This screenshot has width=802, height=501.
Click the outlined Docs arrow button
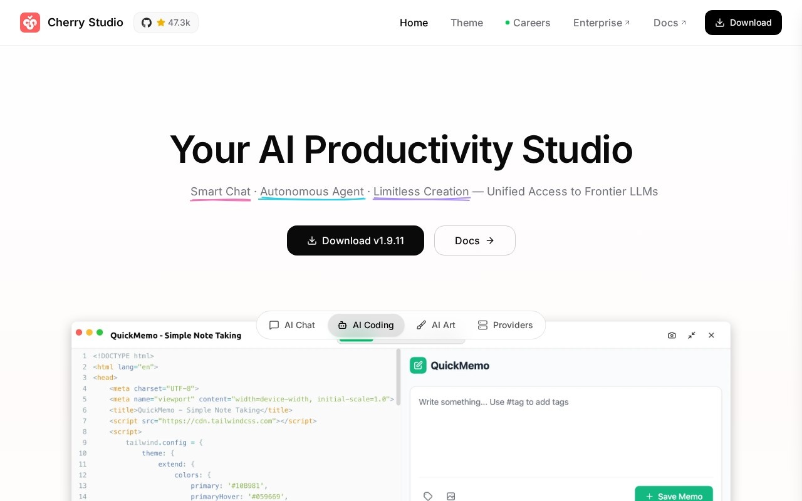(475, 240)
